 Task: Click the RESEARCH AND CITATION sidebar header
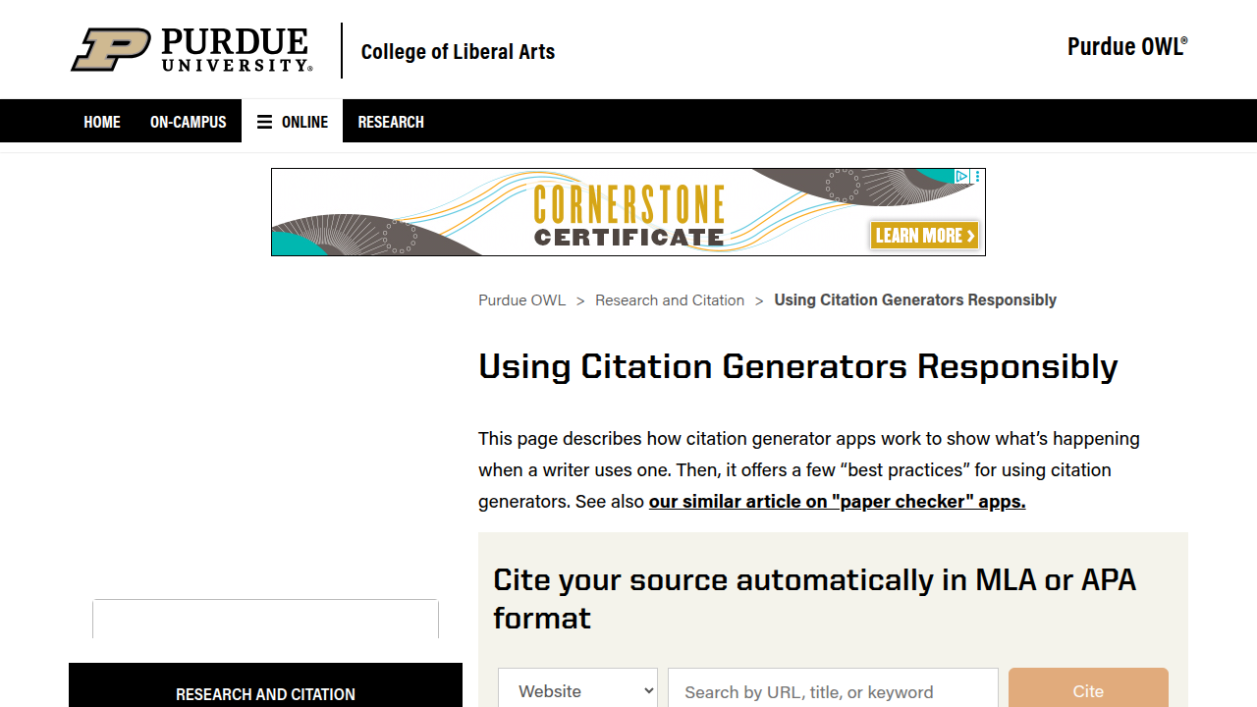point(265,692)
